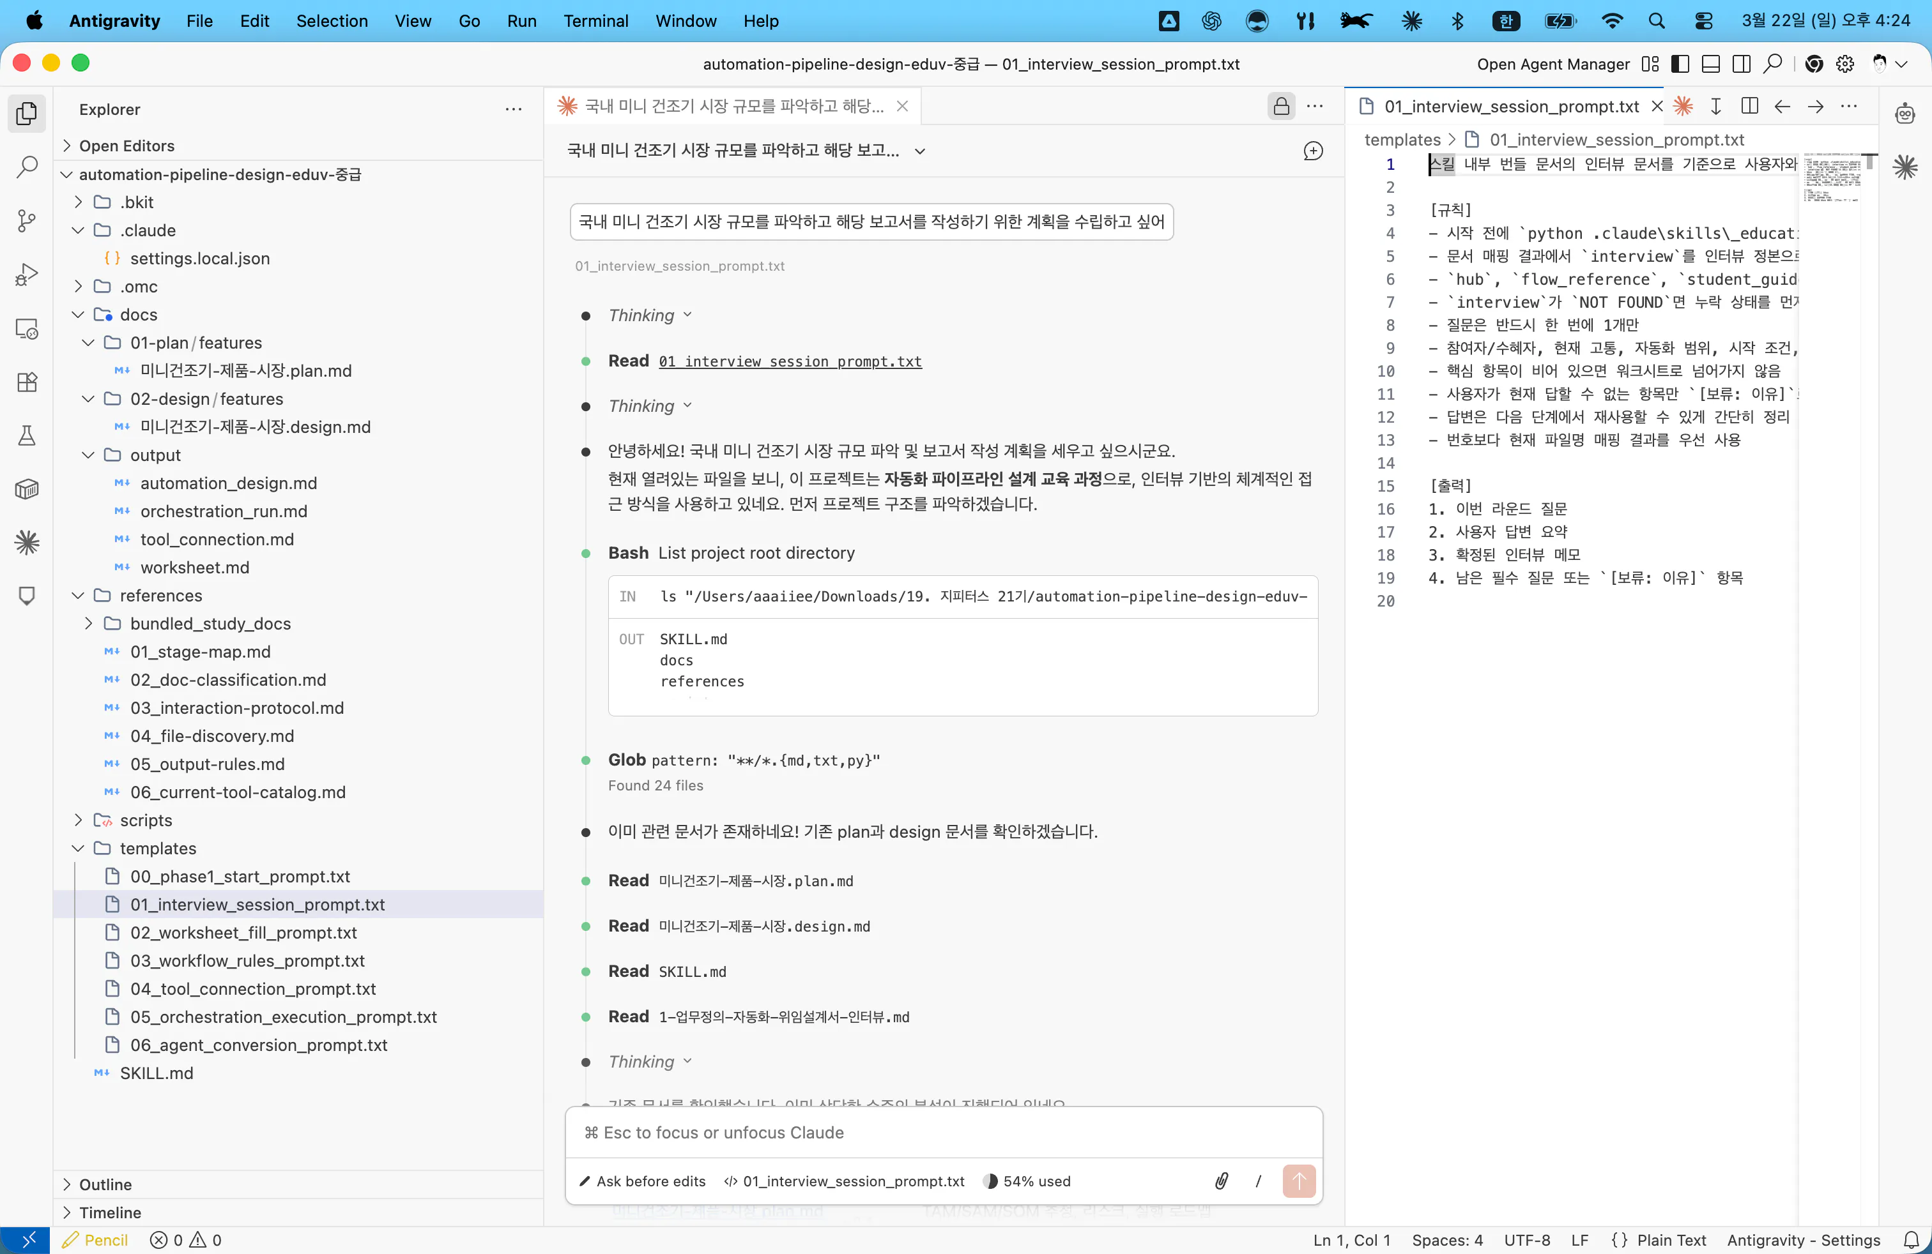Image resolution: width=1932 pixels, height=1254 pixels.
Task: Toggle the primary sidebar visibility icon
Action: click(x=1680, y=63)
